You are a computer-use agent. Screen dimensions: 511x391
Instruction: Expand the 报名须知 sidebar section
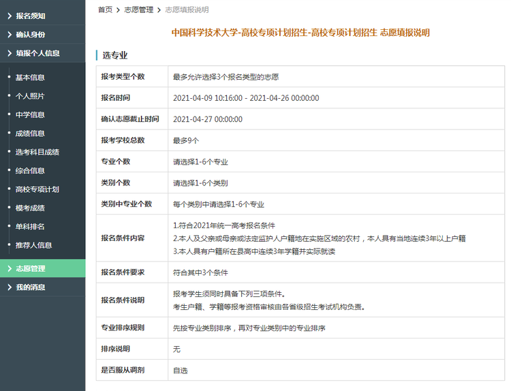click(x=42, y=16)
